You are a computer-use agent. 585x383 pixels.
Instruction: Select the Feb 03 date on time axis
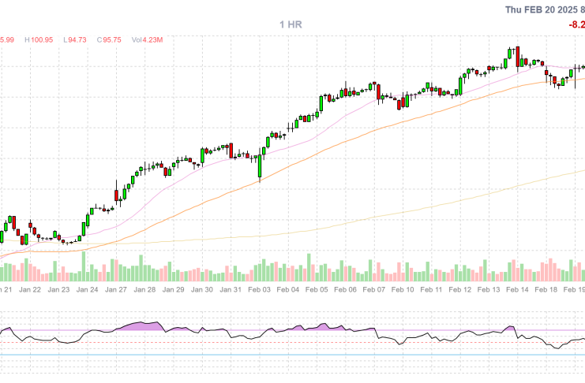click(261, 290)
